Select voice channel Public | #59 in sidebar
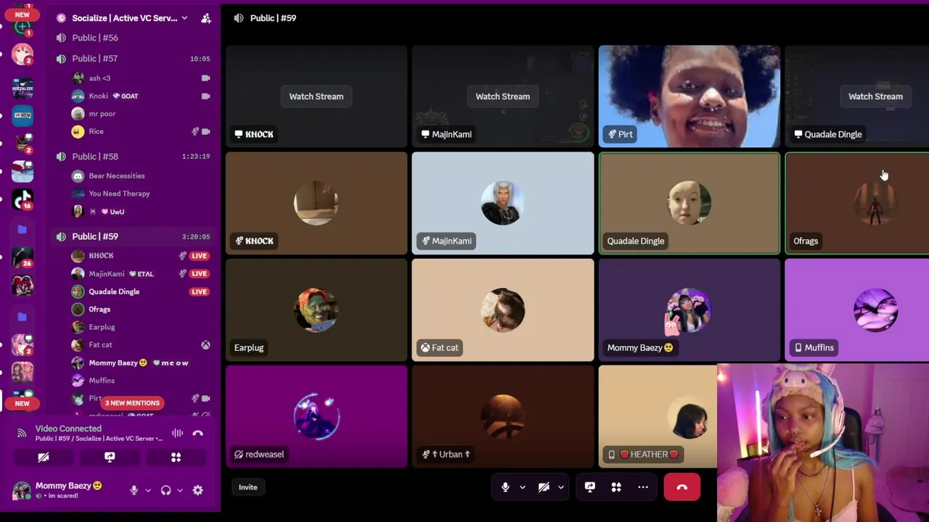Viewport: 929px width, 522px height. 133,236
